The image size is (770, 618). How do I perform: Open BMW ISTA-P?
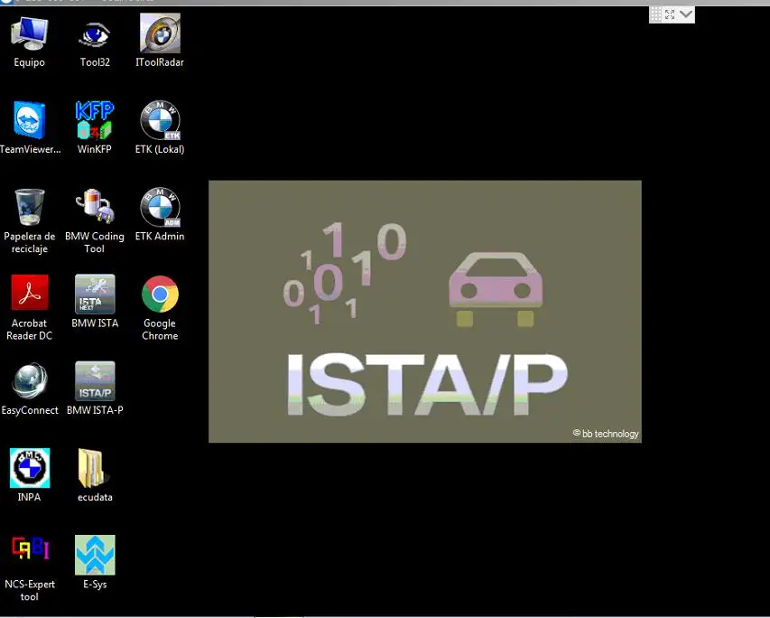tap(94, 379)
